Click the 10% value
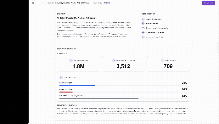 [184, 89]
